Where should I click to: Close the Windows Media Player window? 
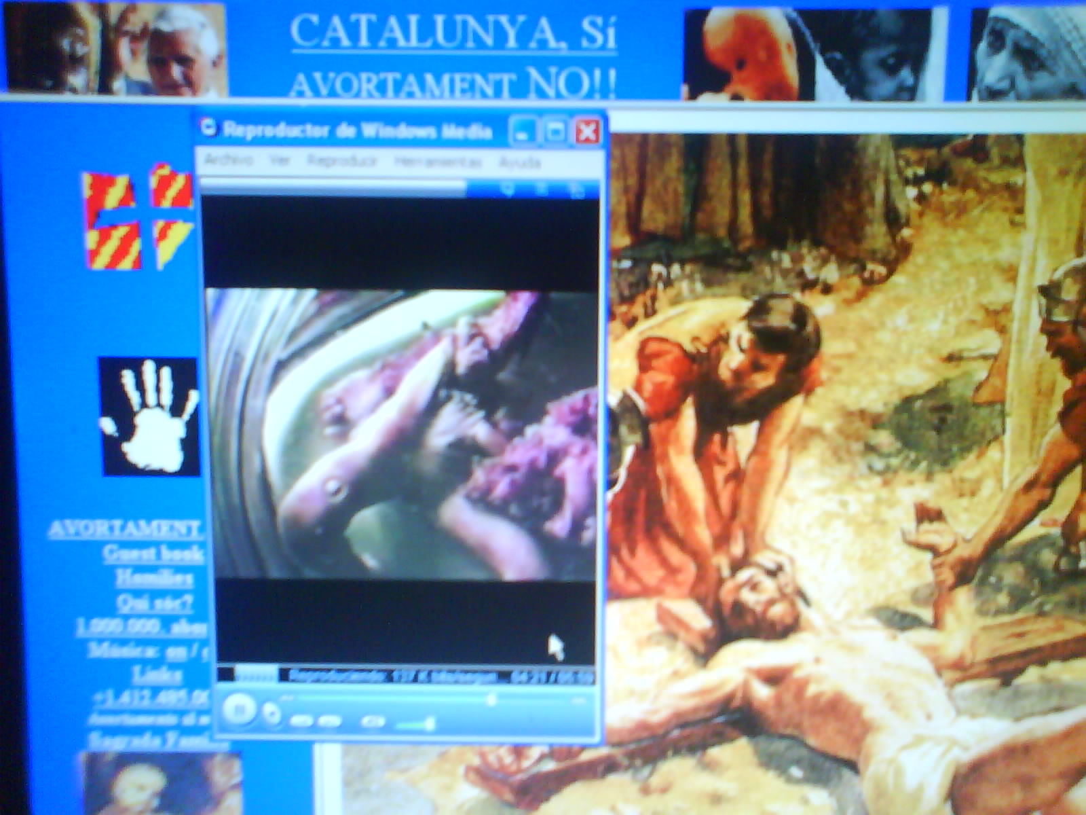[x=586, y=132]
